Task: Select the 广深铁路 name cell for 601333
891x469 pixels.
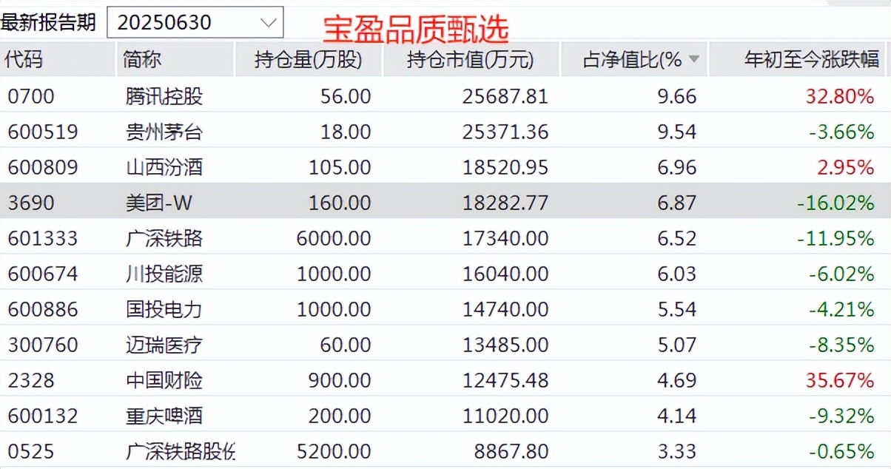Action: click(x=164, y=238)
